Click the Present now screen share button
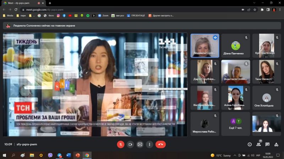 [x=140, y=145]
